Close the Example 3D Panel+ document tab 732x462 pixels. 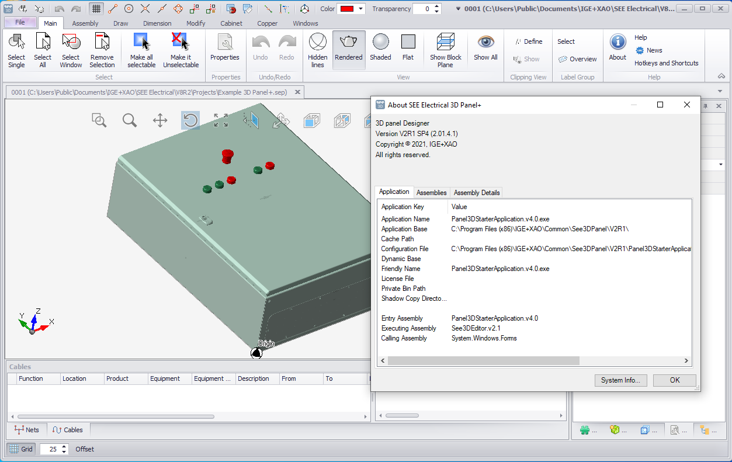(x=298, y=92)
